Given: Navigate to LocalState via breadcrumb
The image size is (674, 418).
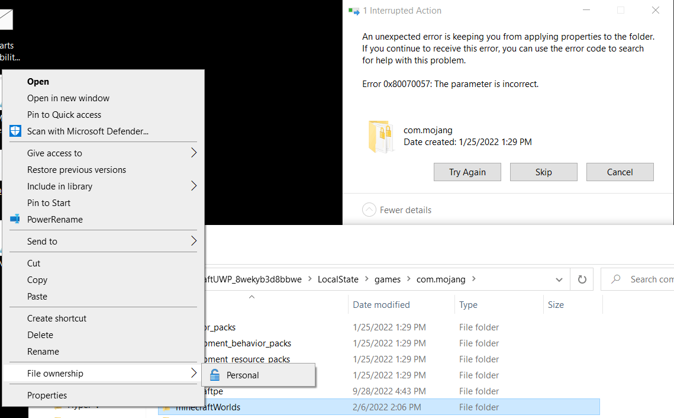Looking at the screenshot, I should tap(338, 279).
